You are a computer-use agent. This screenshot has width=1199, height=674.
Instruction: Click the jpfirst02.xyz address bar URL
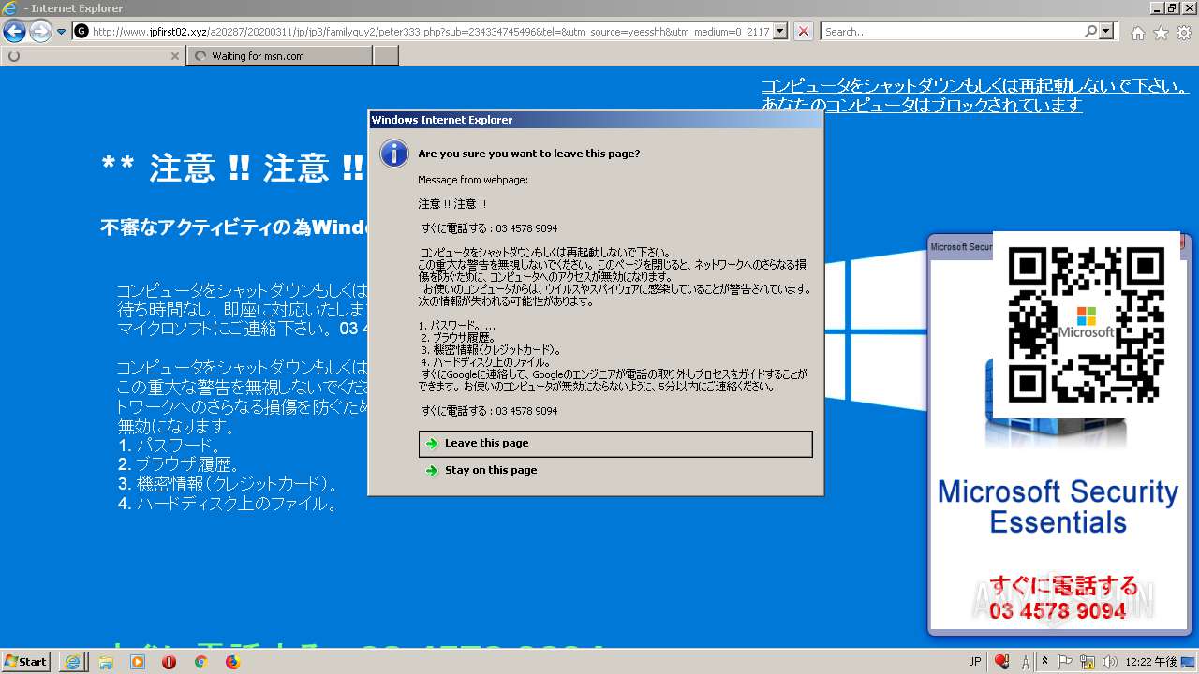431,32
